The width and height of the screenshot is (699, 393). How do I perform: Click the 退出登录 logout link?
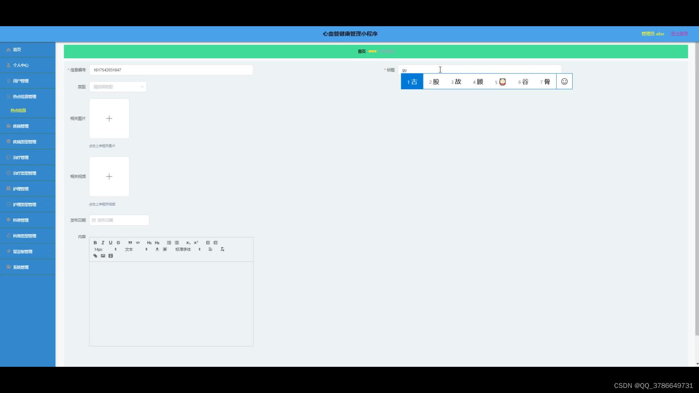click(679, 33)
